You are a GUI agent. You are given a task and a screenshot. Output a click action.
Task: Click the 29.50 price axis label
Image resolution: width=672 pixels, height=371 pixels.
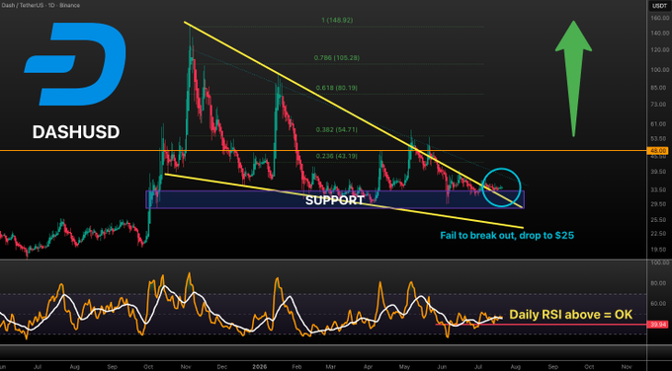click(x=659, y=204)
